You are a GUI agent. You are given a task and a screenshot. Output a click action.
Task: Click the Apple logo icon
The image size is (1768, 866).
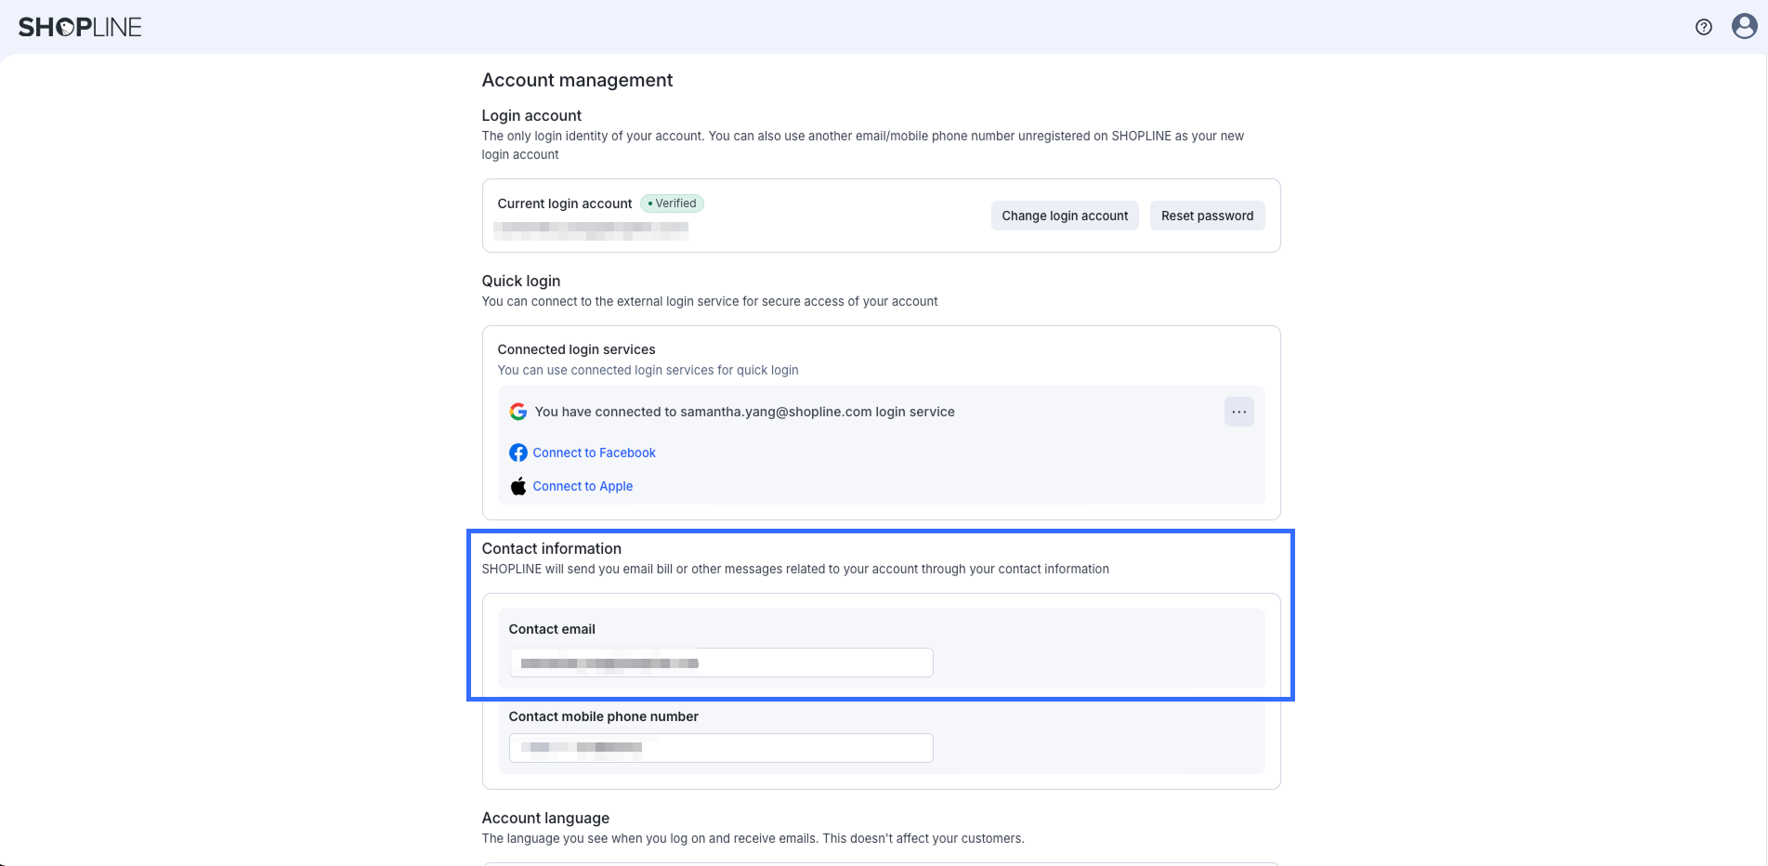click(518, 486)
